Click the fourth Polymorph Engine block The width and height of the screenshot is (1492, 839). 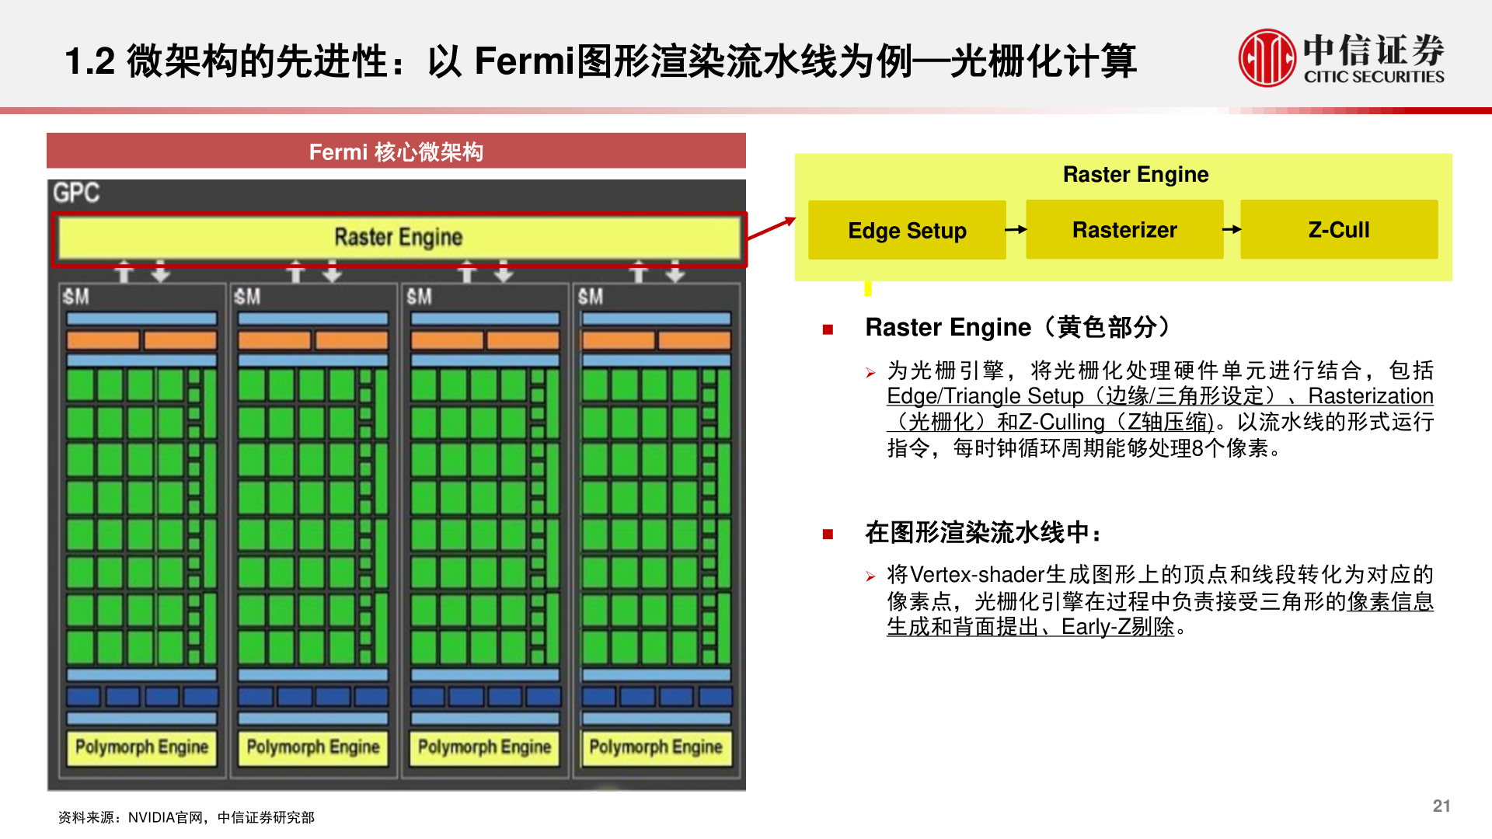[x=656, y=747]
